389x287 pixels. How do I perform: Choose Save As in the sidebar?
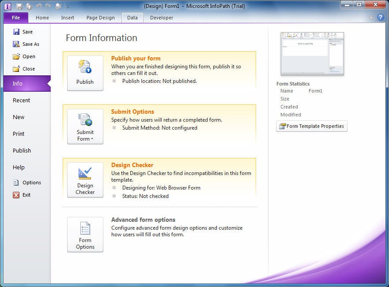[27, 44]
